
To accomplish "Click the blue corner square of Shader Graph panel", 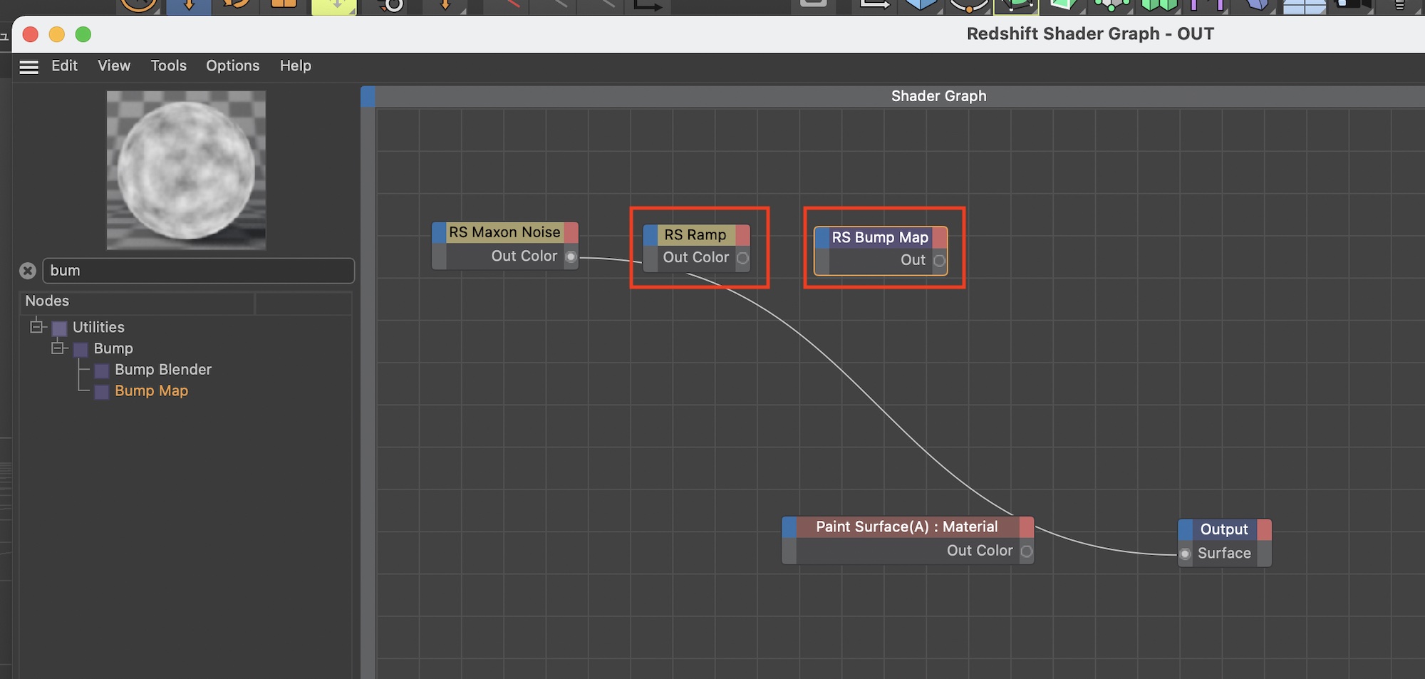I will [368, 96].
